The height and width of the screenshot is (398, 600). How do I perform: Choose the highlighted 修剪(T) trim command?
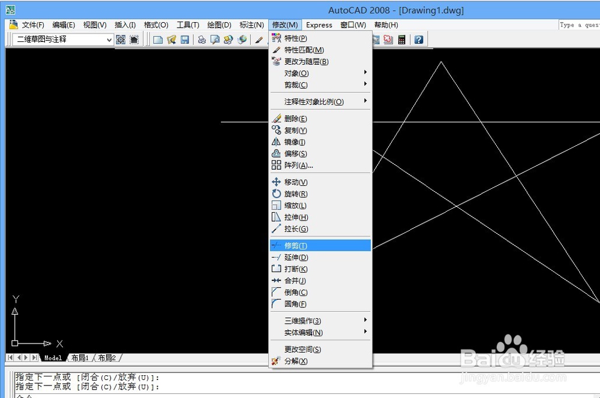click(x=320, y=245)
